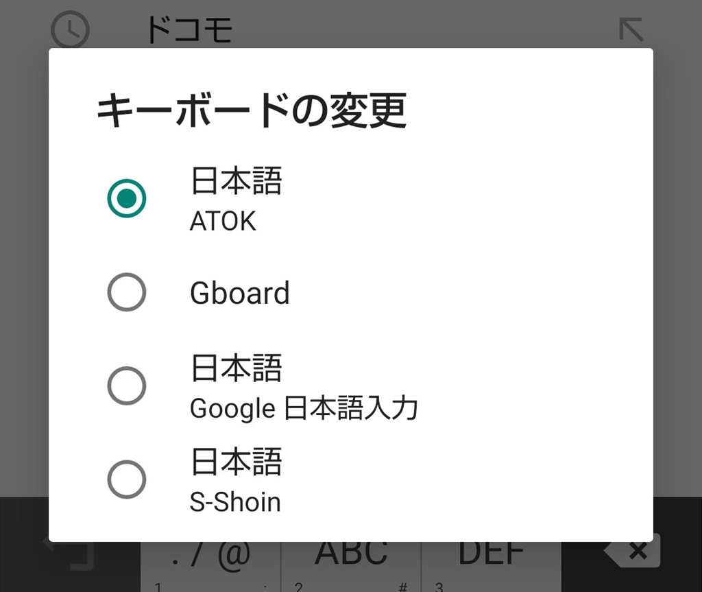Click the ATOK subtitle text
Viewport: 702px width, 592px height.
coord(223,221)
